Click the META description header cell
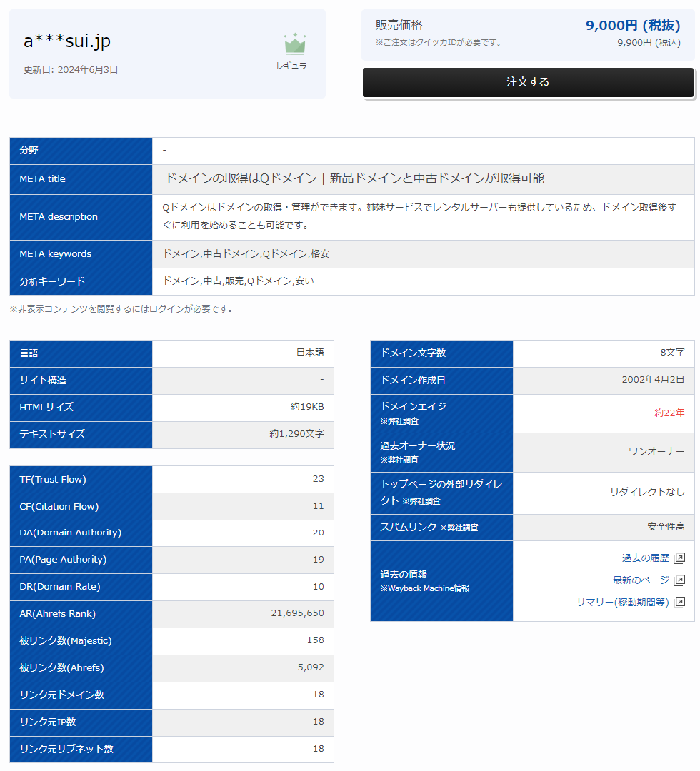The width and height of the screenshot is (700, 771). [x=81, y=217]
